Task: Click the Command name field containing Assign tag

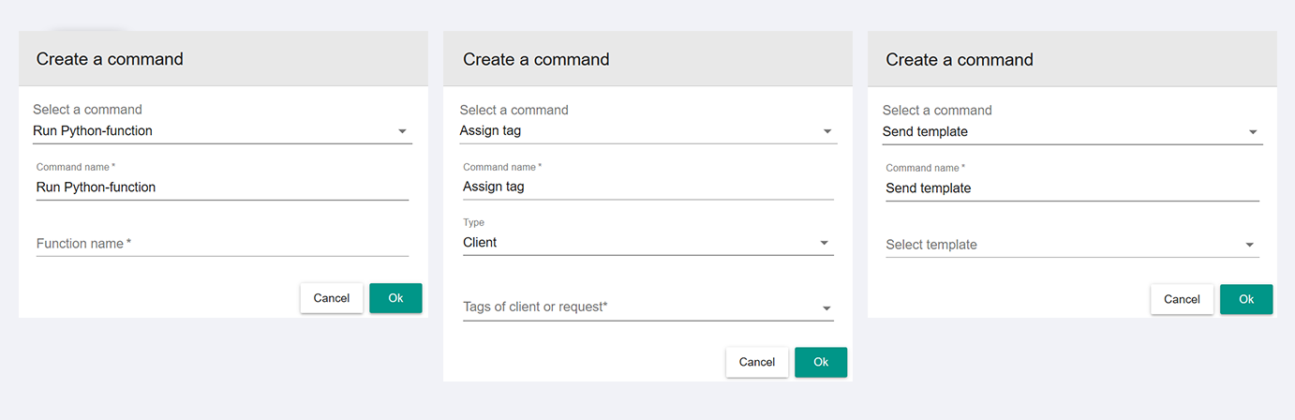Action: tap(647, 187)
